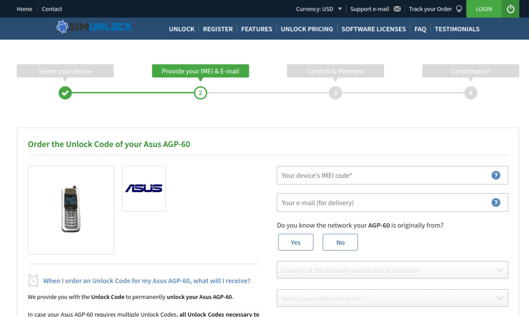Click the Asus brand logo thumbnail
Screen dimensions: 529x317
point(144,189)
